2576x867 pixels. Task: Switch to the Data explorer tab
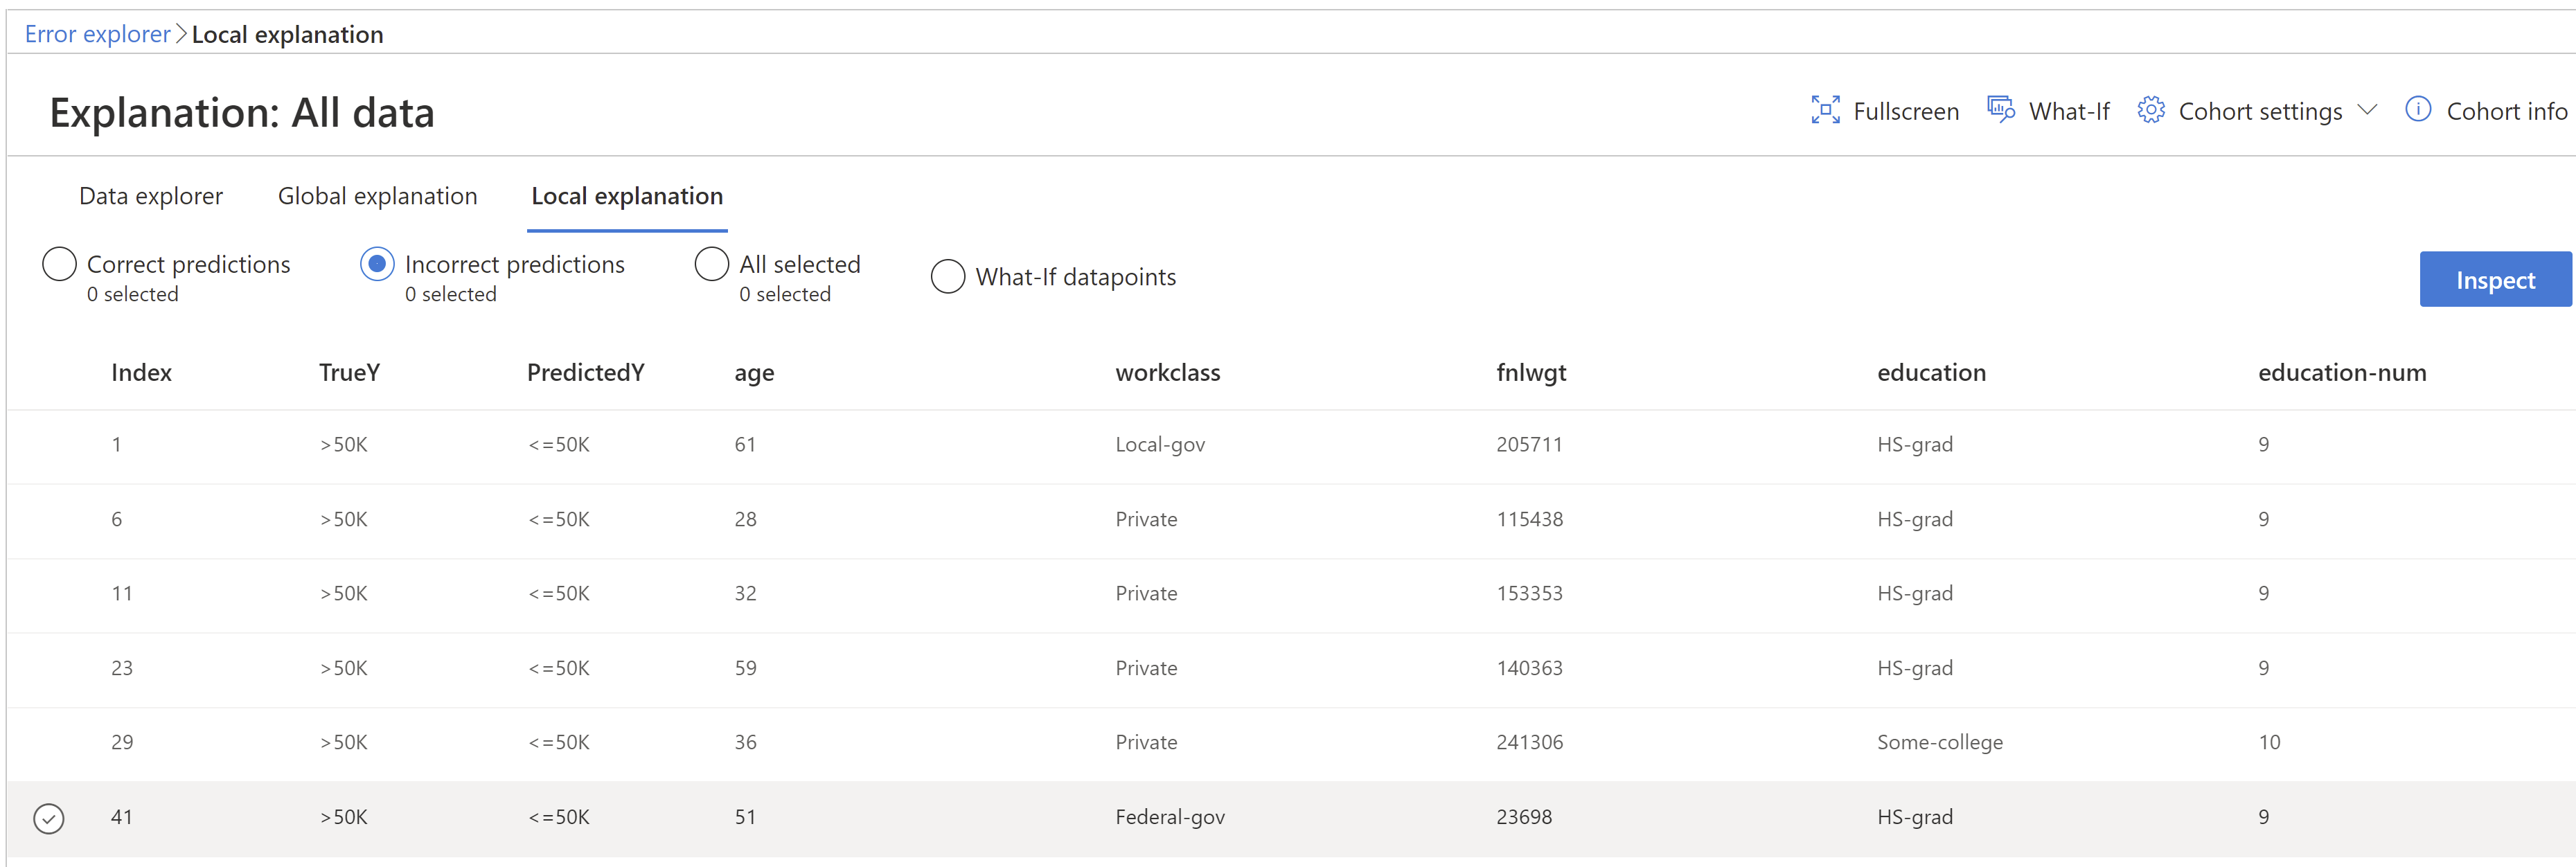point(151,196)
